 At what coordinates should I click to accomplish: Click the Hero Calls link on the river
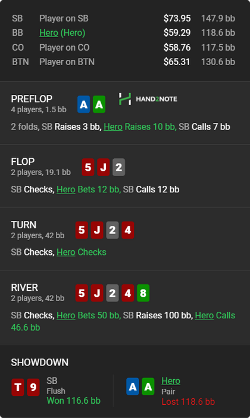[x=204, y=315]
